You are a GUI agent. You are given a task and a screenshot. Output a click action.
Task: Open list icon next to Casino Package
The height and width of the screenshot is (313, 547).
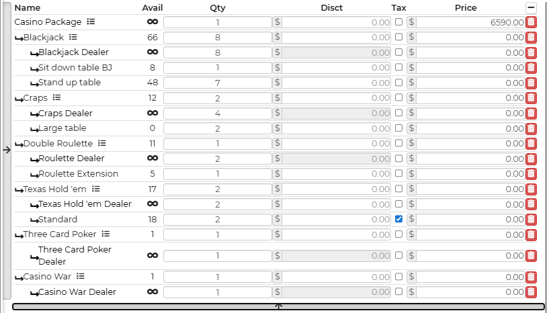(x=91, y=21)
